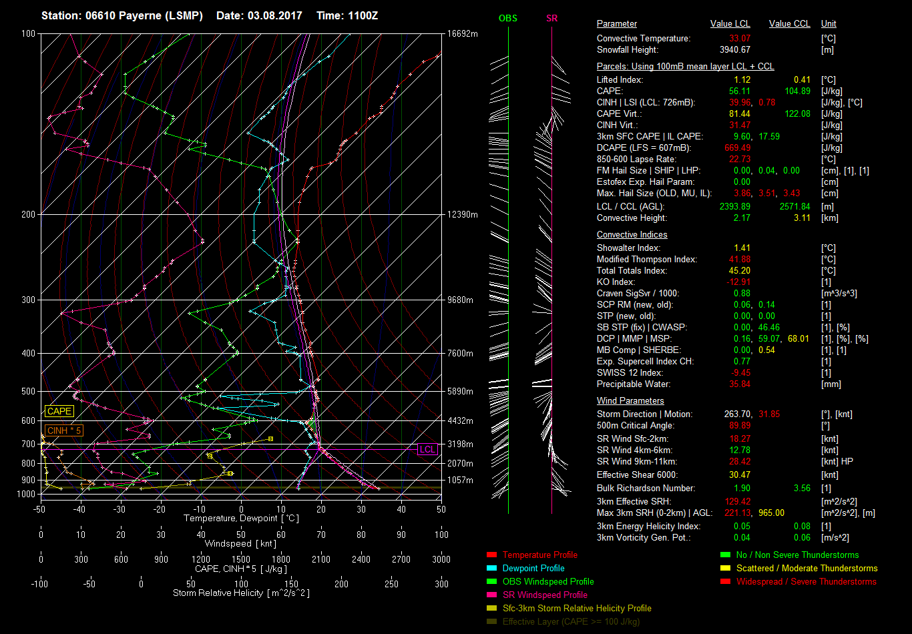Screen dimensions: 912x634
Task: Click the underlined Parameter column header
Action: coord(616,24)
